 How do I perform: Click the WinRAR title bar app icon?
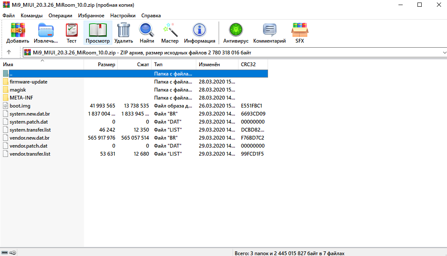point(6,5)
